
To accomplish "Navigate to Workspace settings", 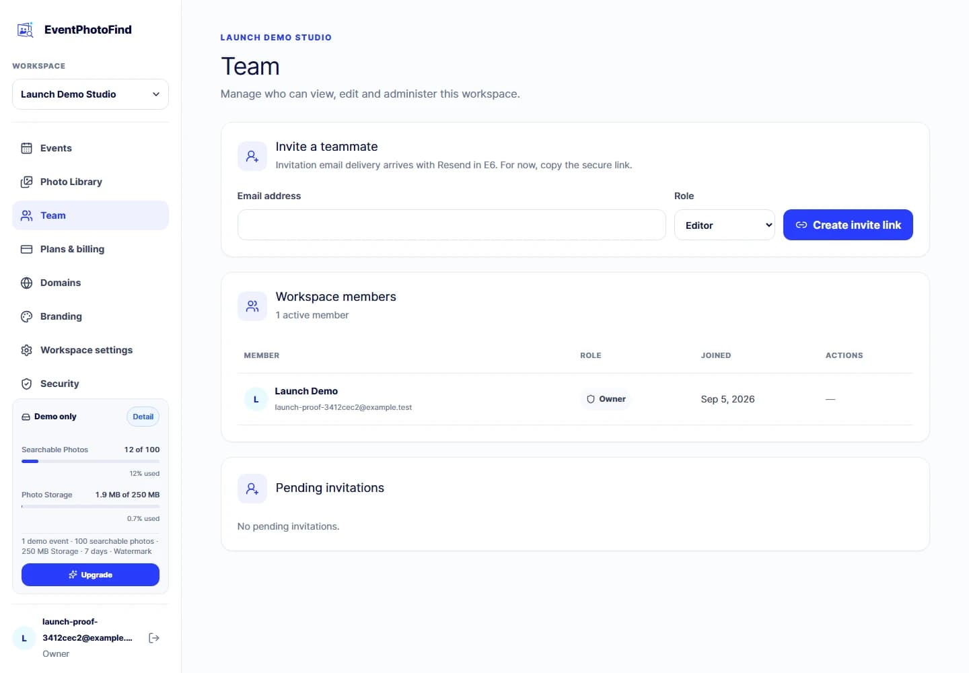I will pyautogui.click(x=90, y=350).
